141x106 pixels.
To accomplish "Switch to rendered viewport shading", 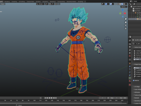I will coord(124,4).
